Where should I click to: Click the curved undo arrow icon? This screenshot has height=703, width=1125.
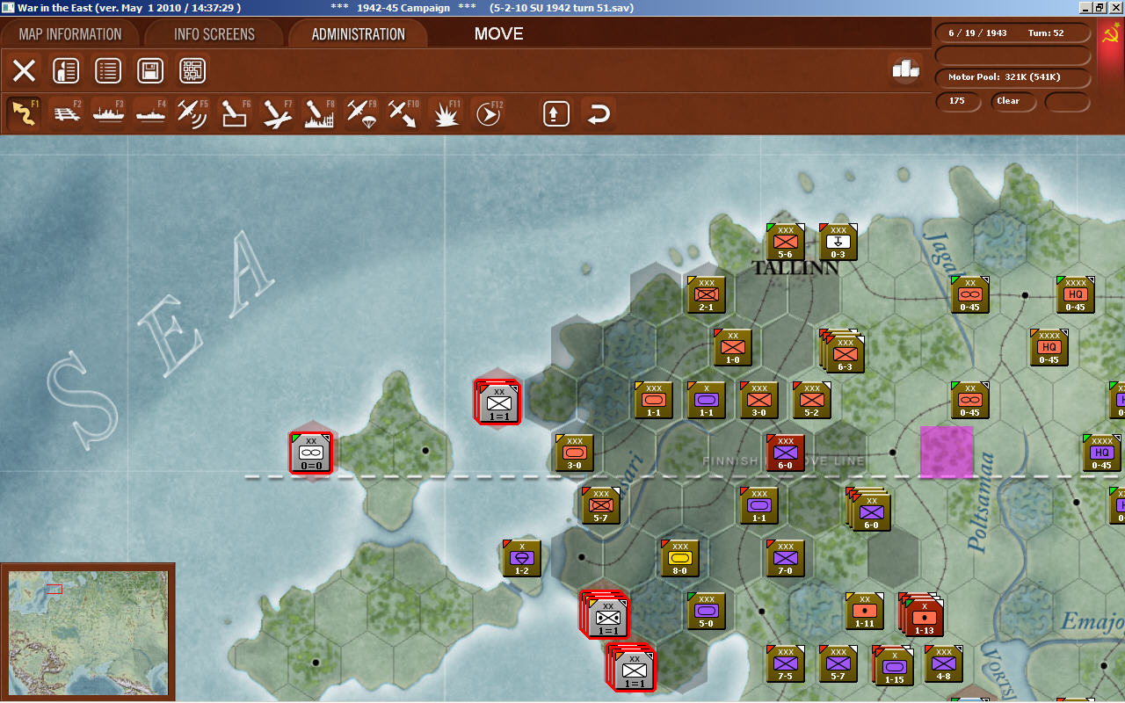click(x=599, y=114)
